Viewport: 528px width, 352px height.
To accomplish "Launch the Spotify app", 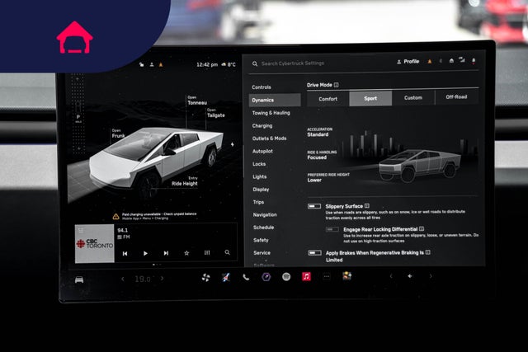I will click(x=286, y=277).
